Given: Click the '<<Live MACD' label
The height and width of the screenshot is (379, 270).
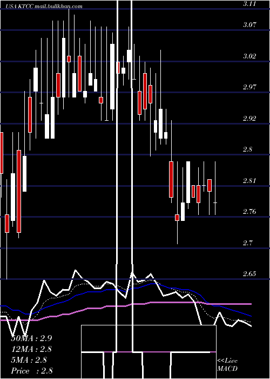Looking at the screenshot, I should [x=227, y=364].
